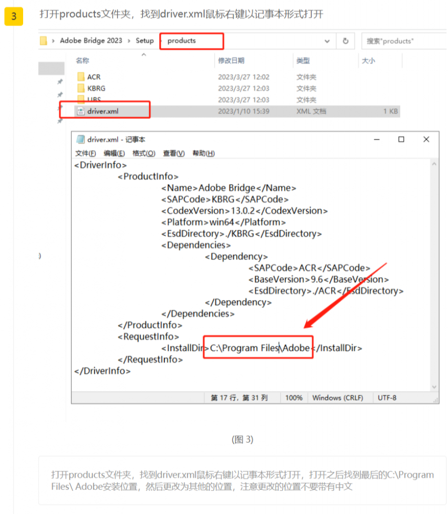Click the Notepad scrollbar down arrow
Viewport: 448px width, 514px height.
pos(434,387)
